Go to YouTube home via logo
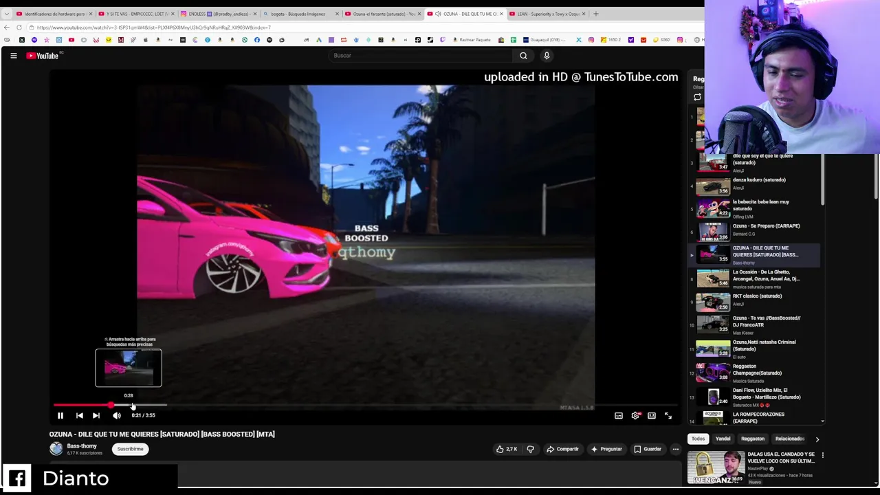Image resolution: width=880 pixels, height=495 pixels. point(43,56)
